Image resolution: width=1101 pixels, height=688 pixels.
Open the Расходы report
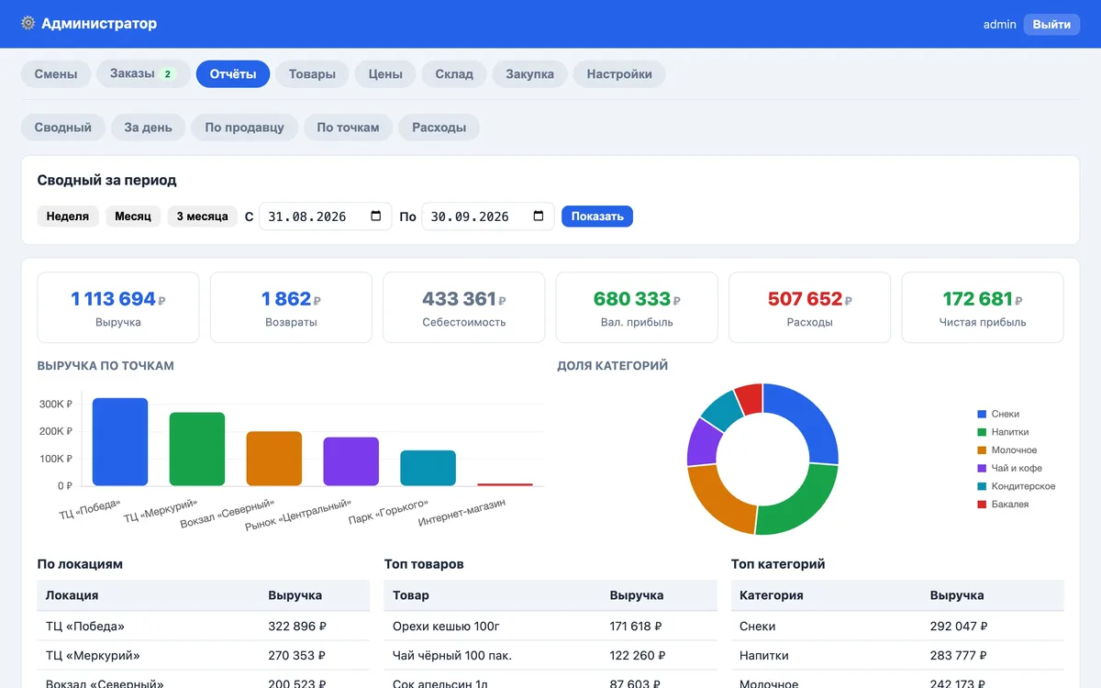[x=439, y=128]
